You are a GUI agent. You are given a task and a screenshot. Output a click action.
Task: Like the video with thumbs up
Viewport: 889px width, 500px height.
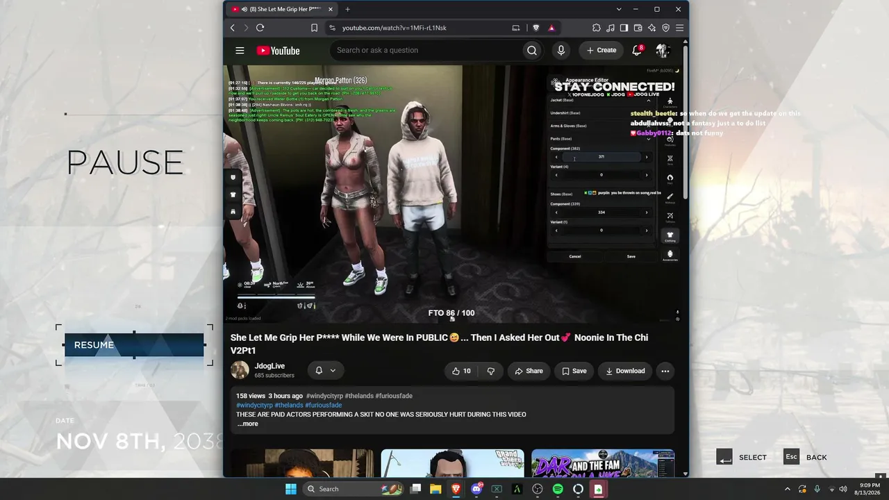point(461,371)
